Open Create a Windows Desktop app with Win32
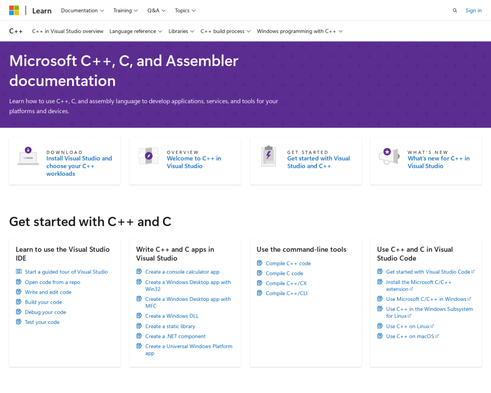This screenshot has width=491, height=393. [x=188, y=286]
